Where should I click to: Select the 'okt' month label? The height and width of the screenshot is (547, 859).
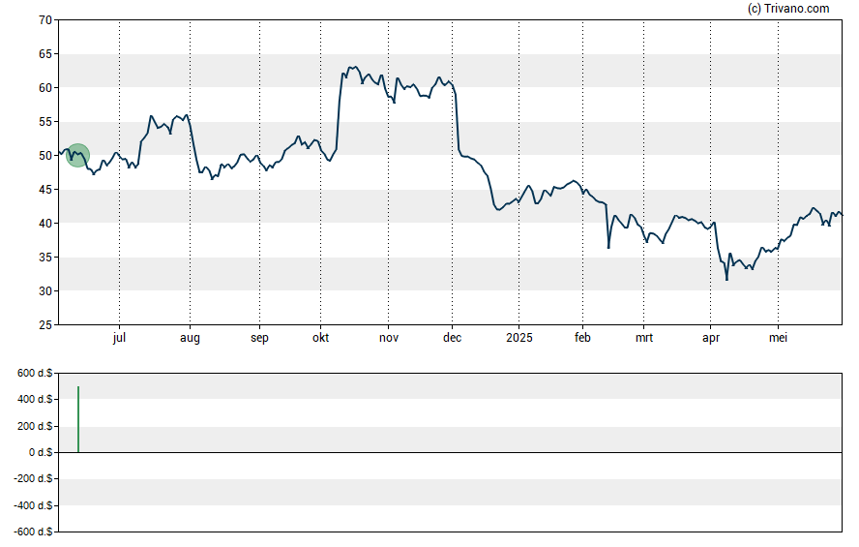[320, 338]
